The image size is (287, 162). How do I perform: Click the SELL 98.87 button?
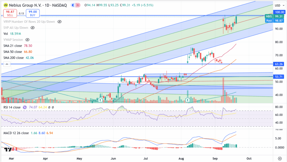[10, 13]
